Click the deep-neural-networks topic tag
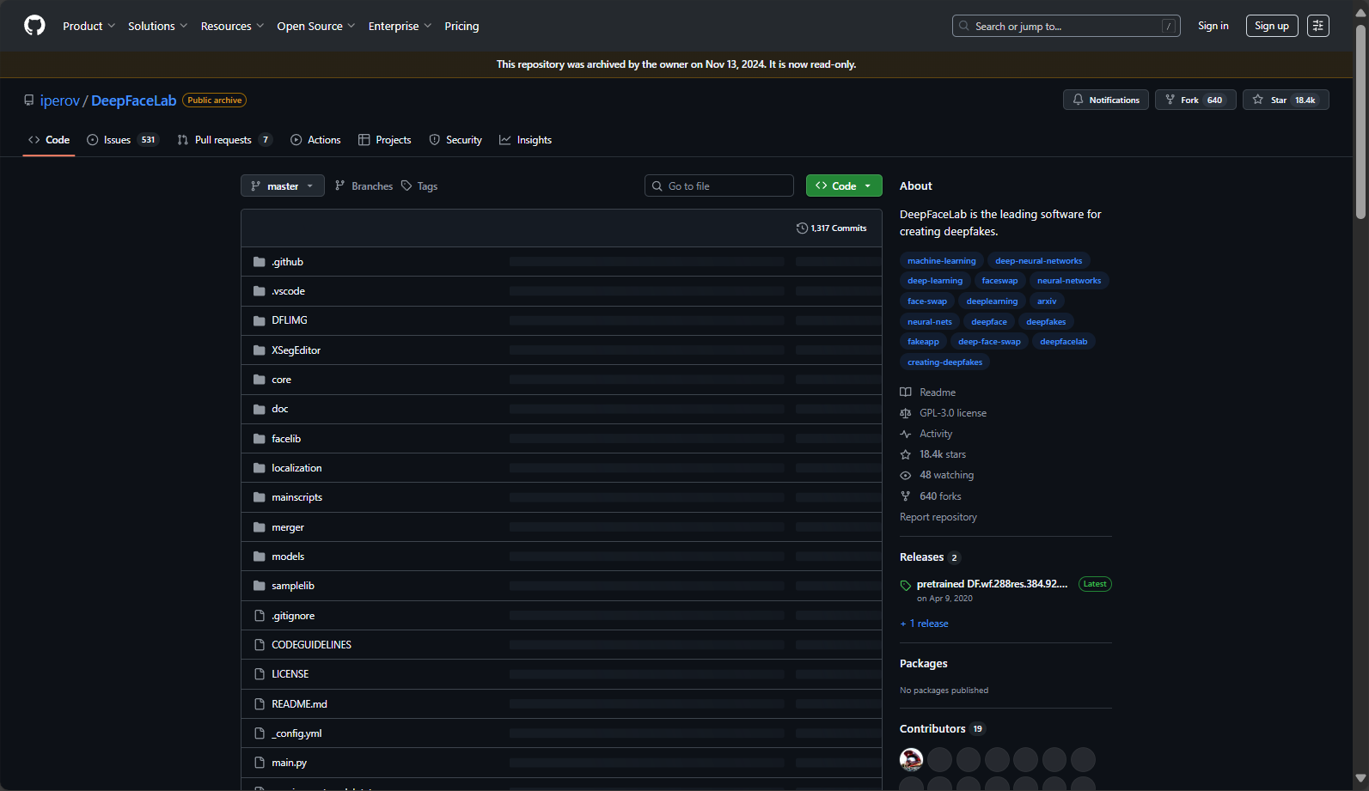1369x791 pixels. (1038, 260)
